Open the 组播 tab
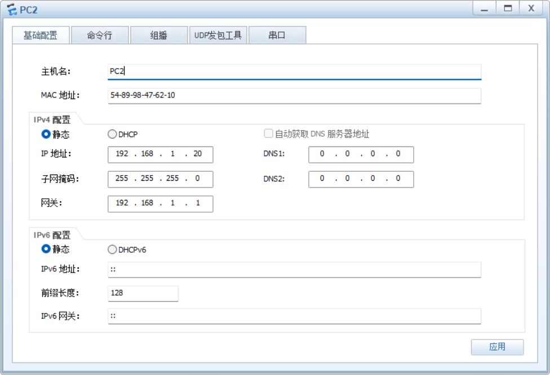This screenshot has height=375, width=550. coord(158,35)
